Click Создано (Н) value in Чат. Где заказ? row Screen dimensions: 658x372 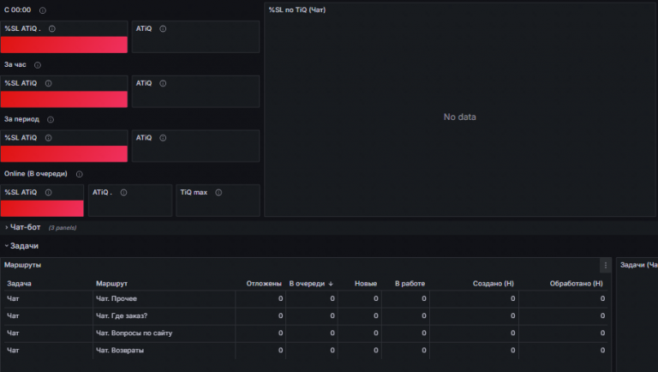coord(513,315)
